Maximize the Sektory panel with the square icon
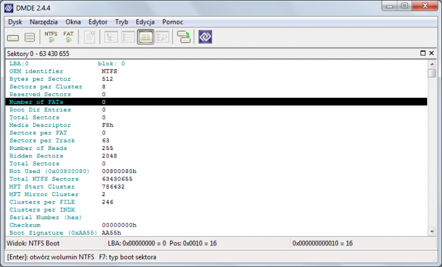The image size is (442, 267). [423, 53]
